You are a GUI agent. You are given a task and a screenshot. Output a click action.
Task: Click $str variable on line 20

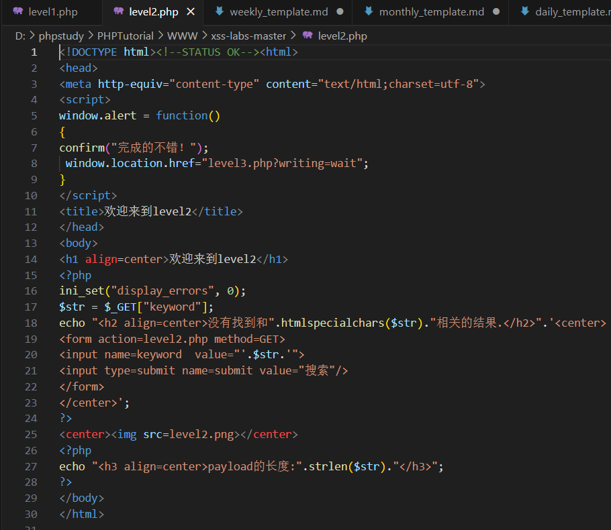coord(266,355)
